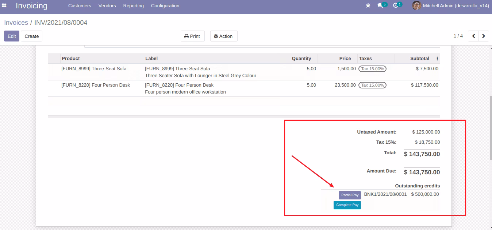Open the debug bug icon
The width and height of the screenshot is (492, 230).
368,5
